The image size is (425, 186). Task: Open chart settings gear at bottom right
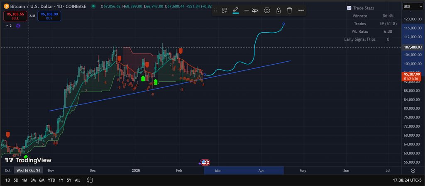413,171
